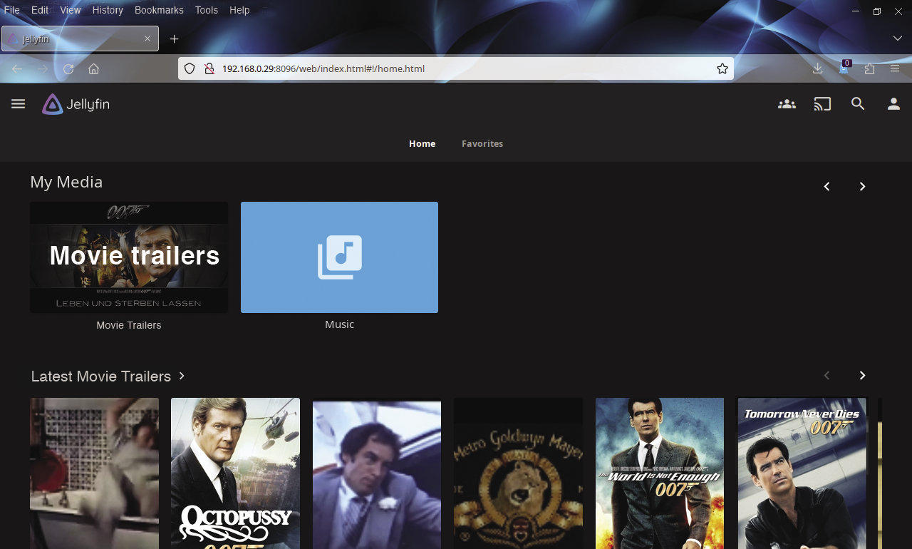Open The World Is Not Enough poster
The width and height of the screenshot is (912, 549).
(660, 473)
